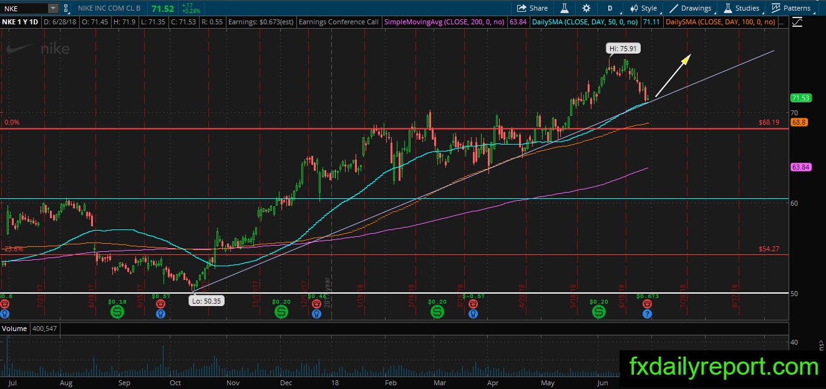Screen dimensions: 826x389
Task: Open the flask Edit Studies icon
Action: coord(564,8)
